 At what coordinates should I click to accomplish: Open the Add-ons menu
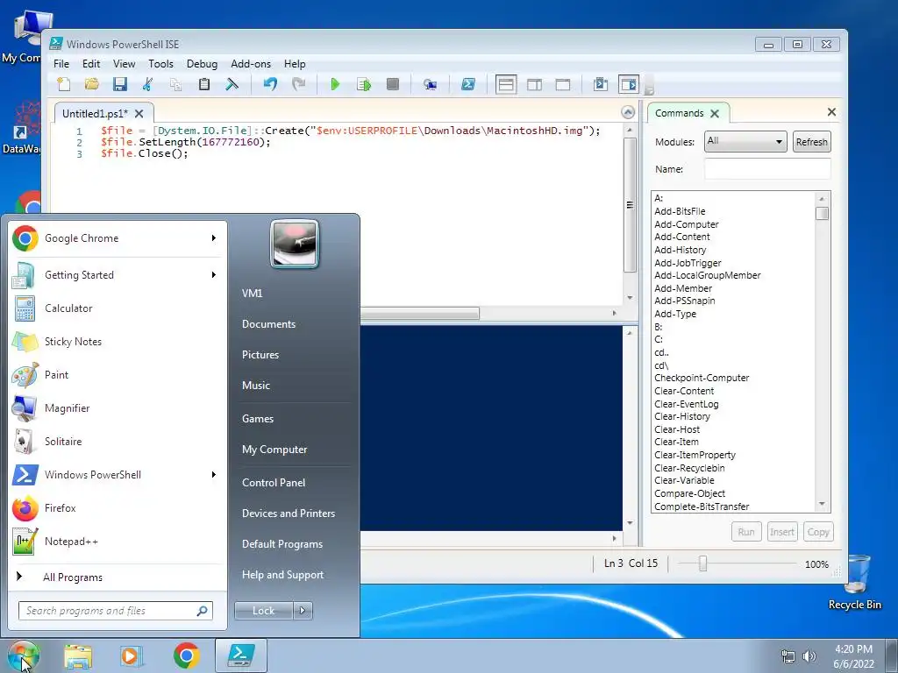coord(250,63)
